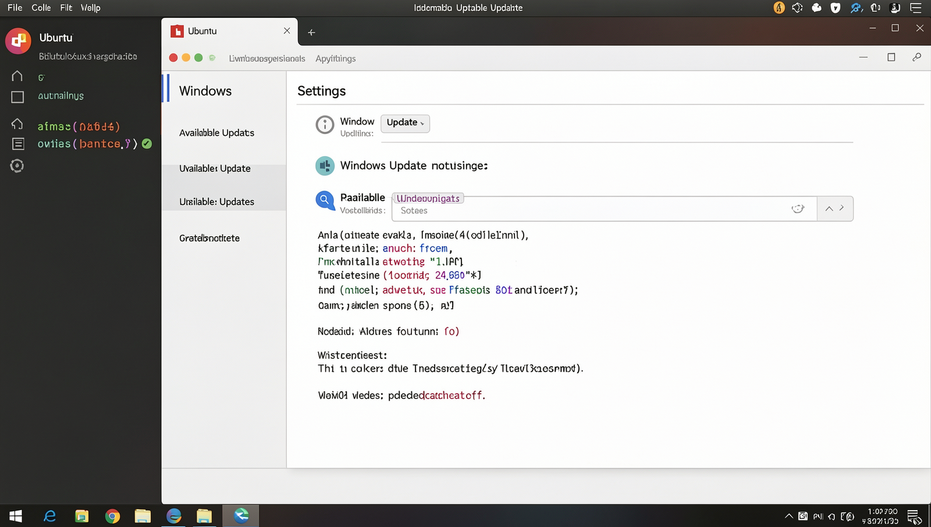Click the Nodeaid: Aldres foutunn line
The height and width of the screenshot is (527, 931).
(388, 332)
